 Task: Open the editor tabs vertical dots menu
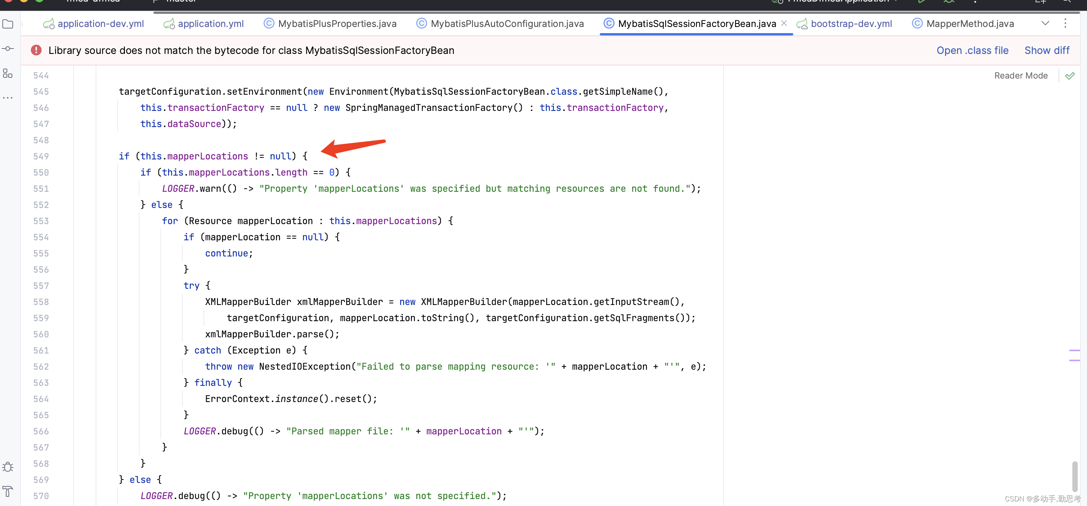click(x=1065, y=23)
